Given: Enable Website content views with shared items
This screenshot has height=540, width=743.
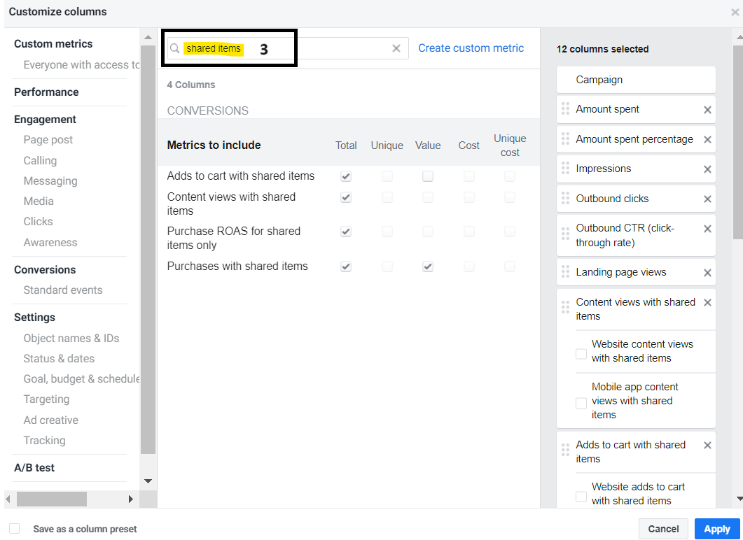Looking at the screenshot, I should (581, 354).
